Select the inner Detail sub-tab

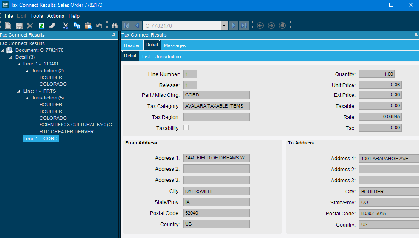coord(130,56)
